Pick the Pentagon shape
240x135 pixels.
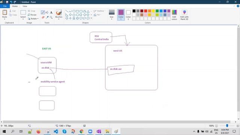[74, 15]
